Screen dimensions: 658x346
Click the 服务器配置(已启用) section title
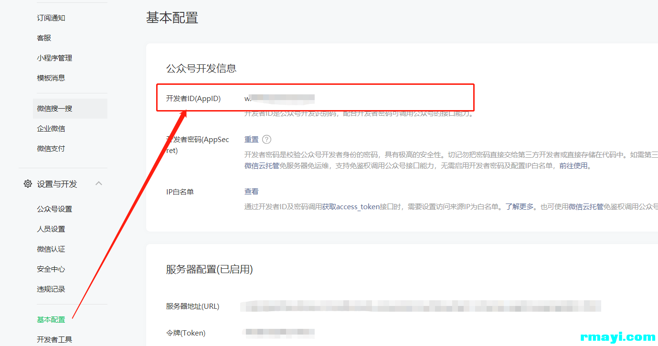click(210, 270)
